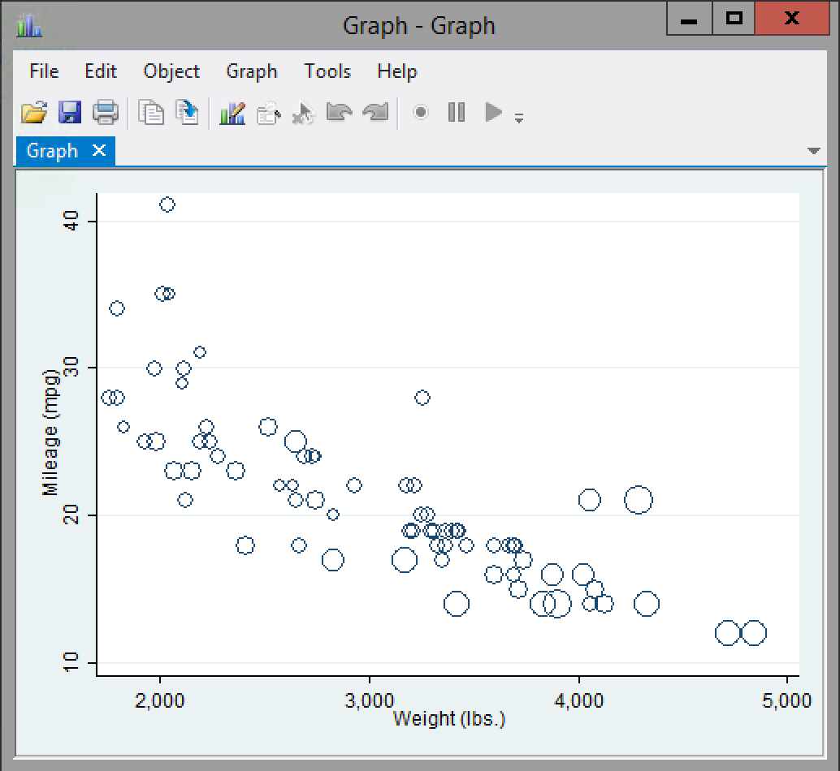Open the File menu
Image resolution: width=840 pixels, height=771 pixels.
44,71
